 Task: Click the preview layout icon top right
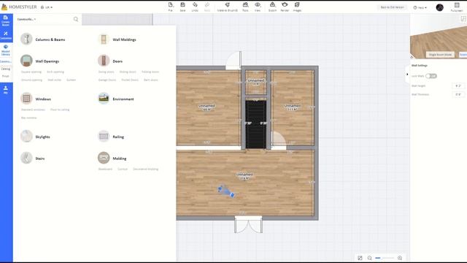(x=463, y=19)
